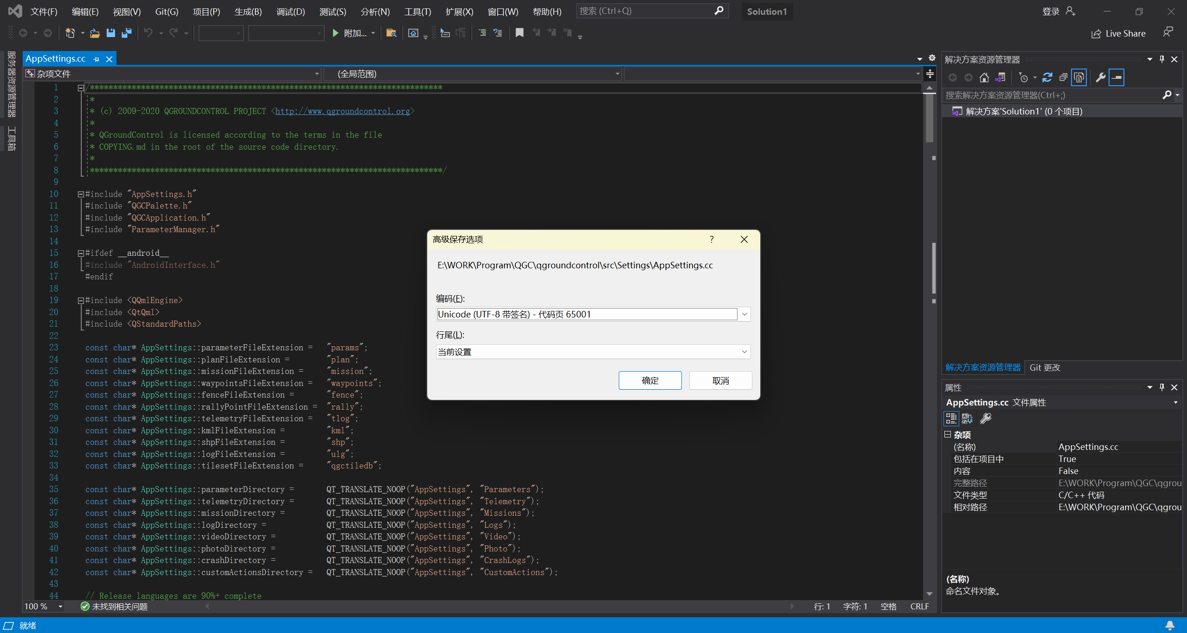This screenshot has width=1187, height=633.
Task: Click the CRLF line ending indicator
Action: point(919,607)
